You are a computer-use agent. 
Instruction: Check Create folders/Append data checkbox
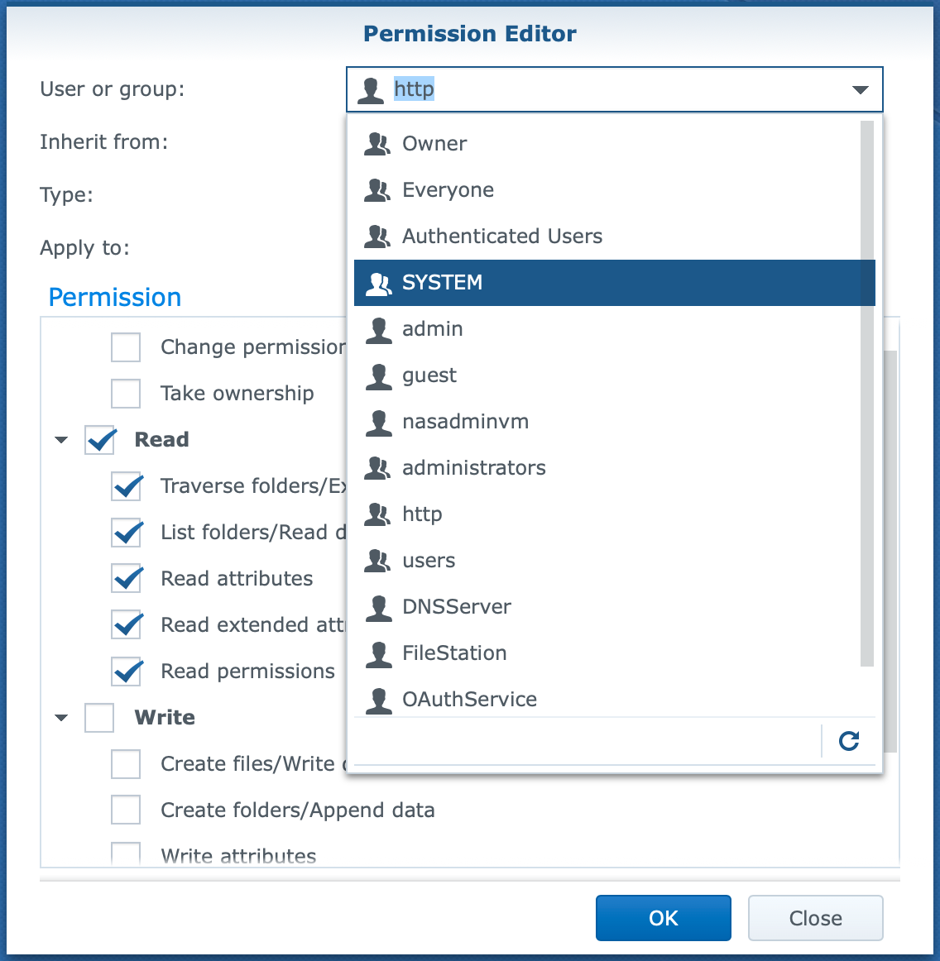pyautogui.click(x=126, y=810)
